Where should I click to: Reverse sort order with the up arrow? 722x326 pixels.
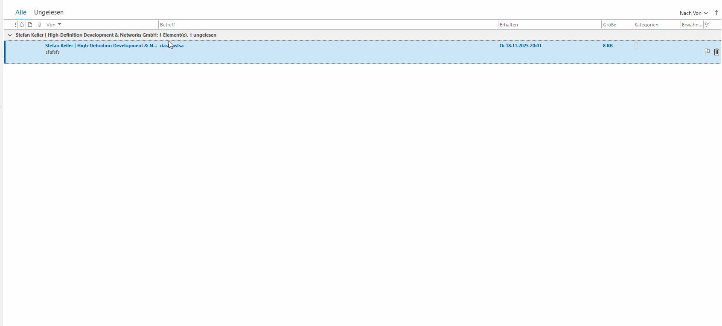[x=716, y=13]
